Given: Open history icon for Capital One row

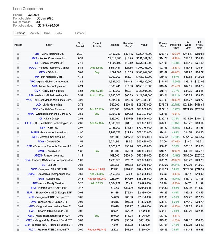Looking at the screenshot, I should tap(18, 109).
